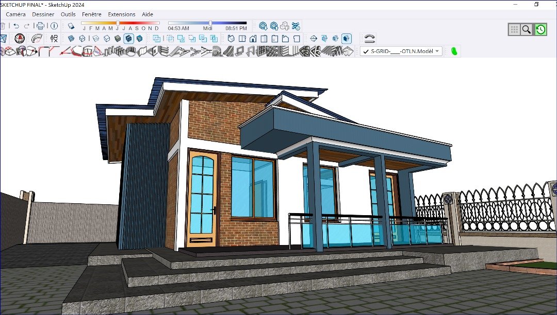The image size is (557, 315).
Task: Click the magnifying glass search icon
Action: click(x=527, y=29)
